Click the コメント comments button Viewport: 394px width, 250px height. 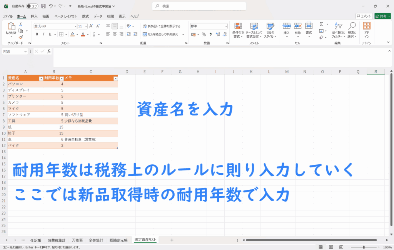point(364,16)
